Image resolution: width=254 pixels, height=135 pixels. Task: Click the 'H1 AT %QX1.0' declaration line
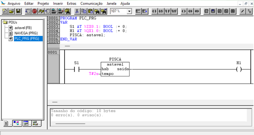pos(98,31)
